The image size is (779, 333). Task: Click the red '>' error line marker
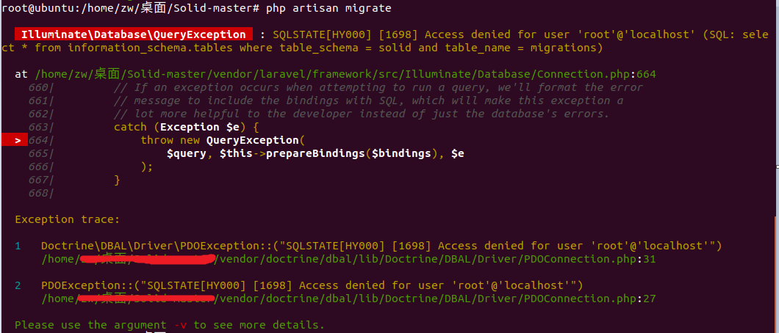click(15, 140)
